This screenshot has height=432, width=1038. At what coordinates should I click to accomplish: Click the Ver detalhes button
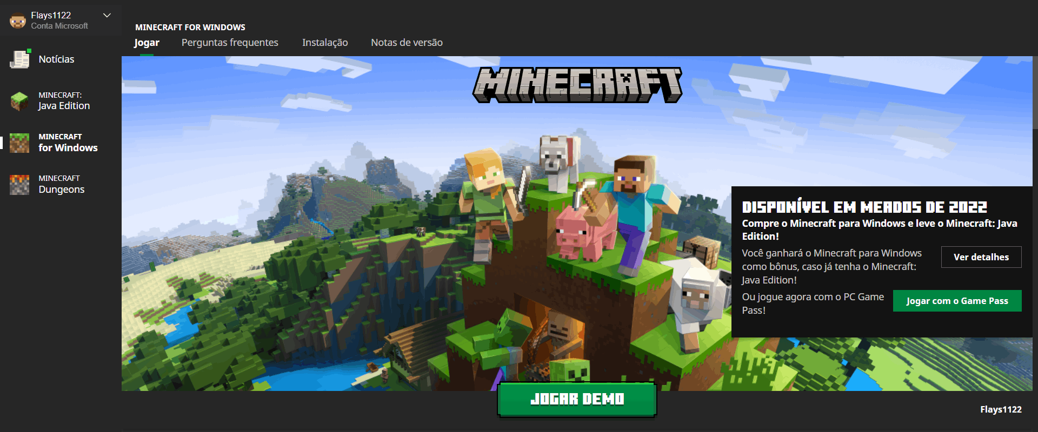point(981,257)
